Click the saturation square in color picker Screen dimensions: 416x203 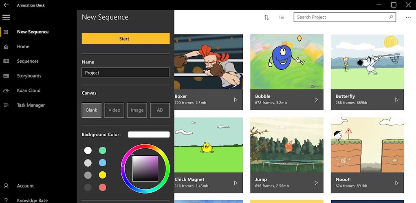pyautogui.click(x=145, y=169)
